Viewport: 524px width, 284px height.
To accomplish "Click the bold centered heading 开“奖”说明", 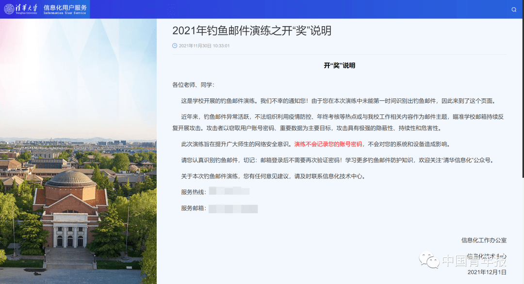I will tap(339, 65).
